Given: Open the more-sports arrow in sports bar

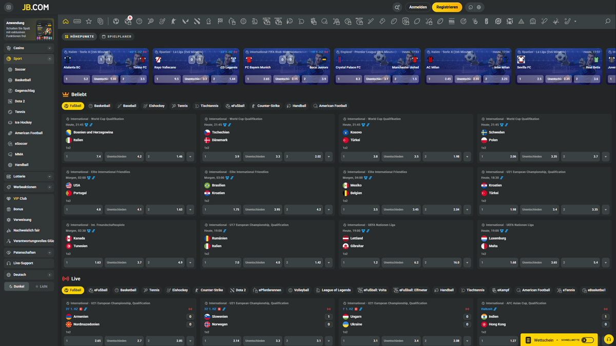Looking at the screenshot, I should [575, 22].
